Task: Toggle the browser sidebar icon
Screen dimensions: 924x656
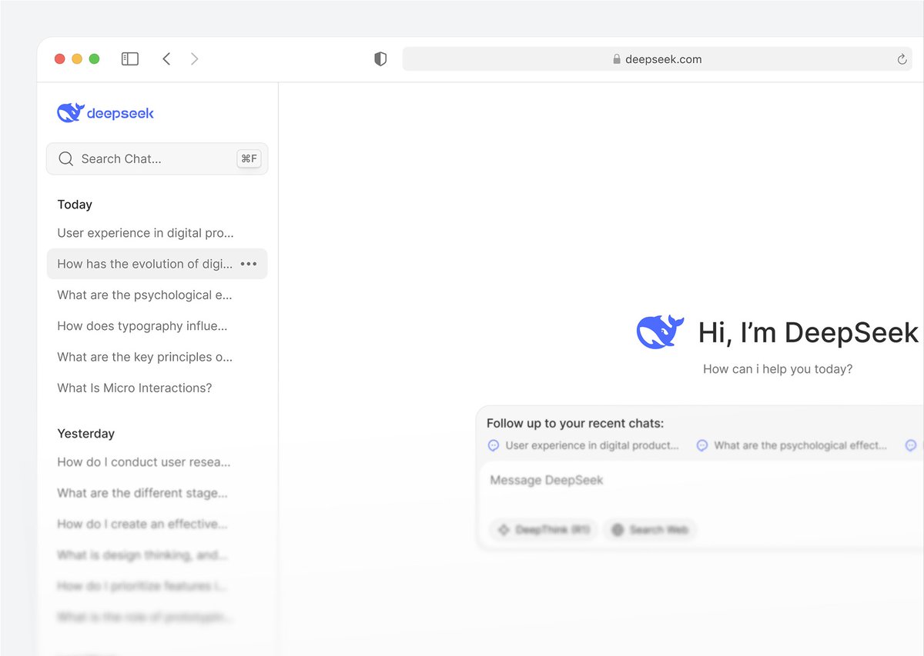Action: pyautogui.click(x=130, y=58)
